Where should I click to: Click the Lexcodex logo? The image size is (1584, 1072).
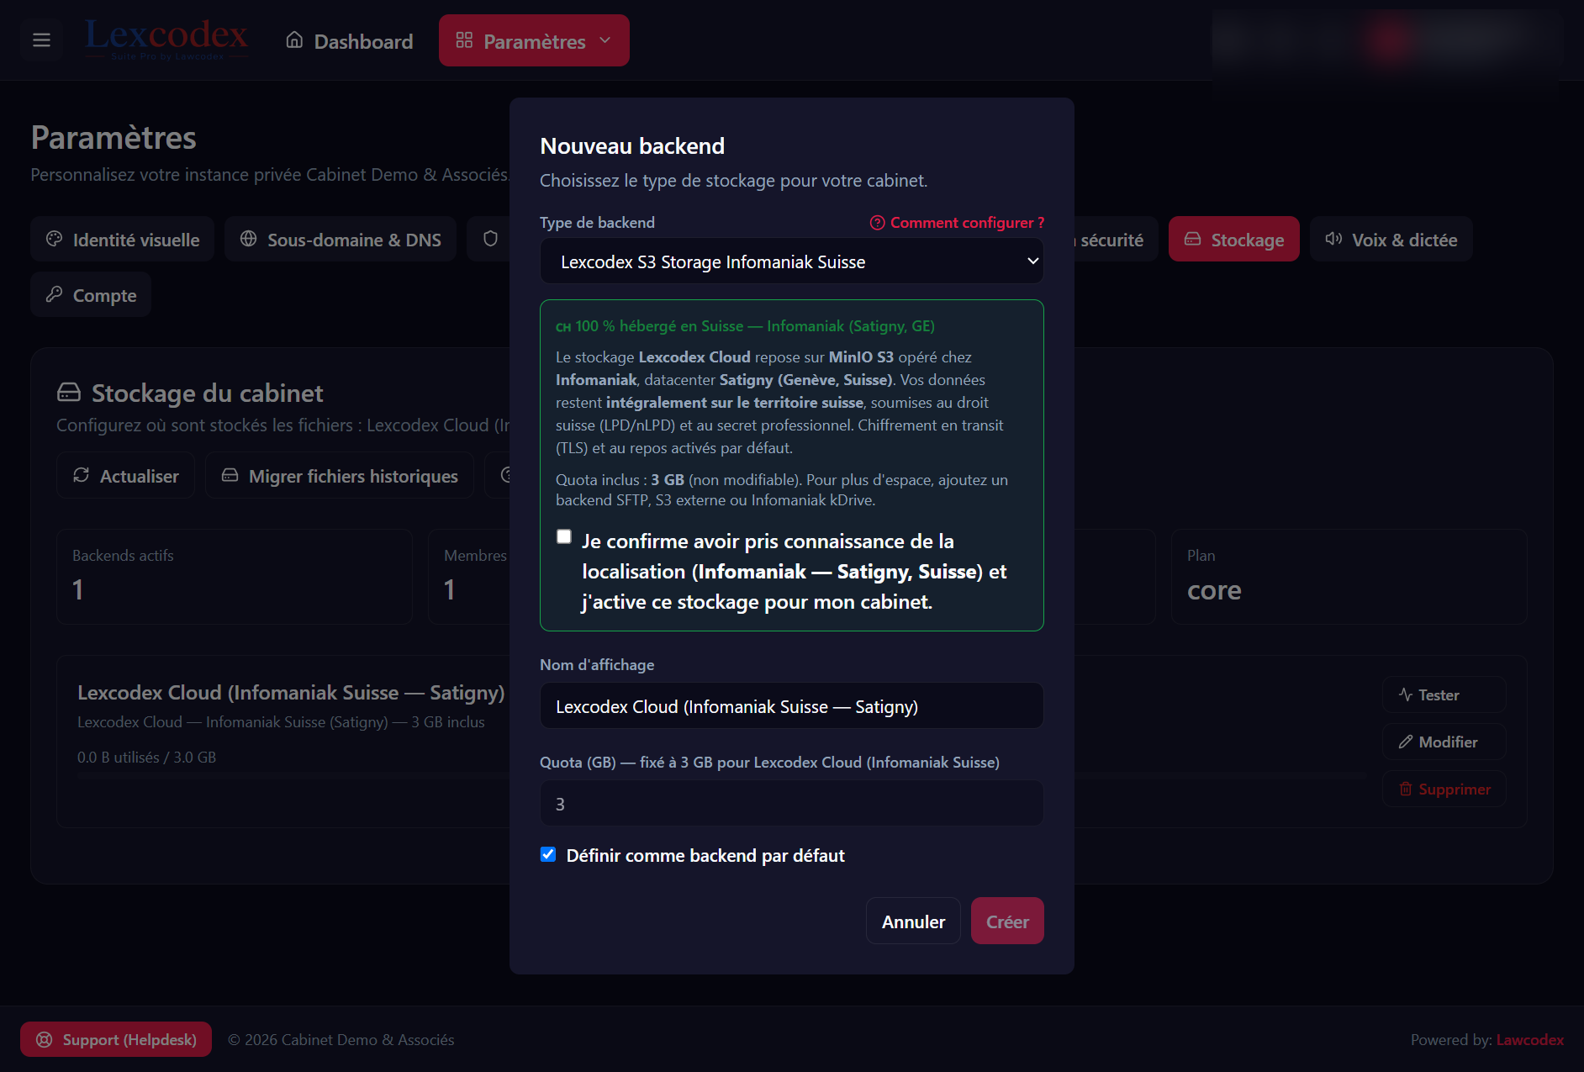pos(166,40)
